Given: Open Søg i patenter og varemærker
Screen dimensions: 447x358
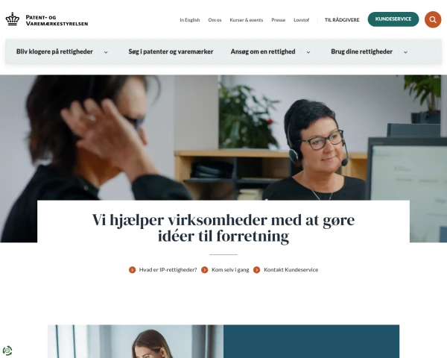Looking at the screenshot, I should 171,51.
